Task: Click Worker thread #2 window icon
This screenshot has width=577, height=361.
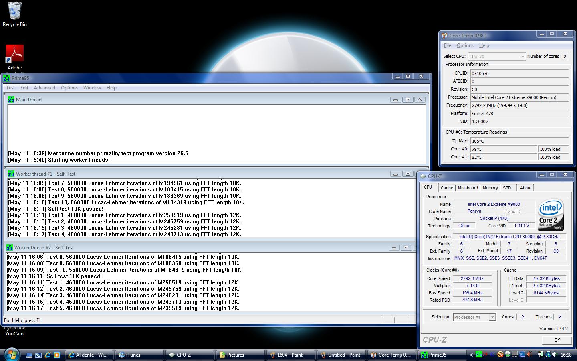Action: (x=10, y=247)
